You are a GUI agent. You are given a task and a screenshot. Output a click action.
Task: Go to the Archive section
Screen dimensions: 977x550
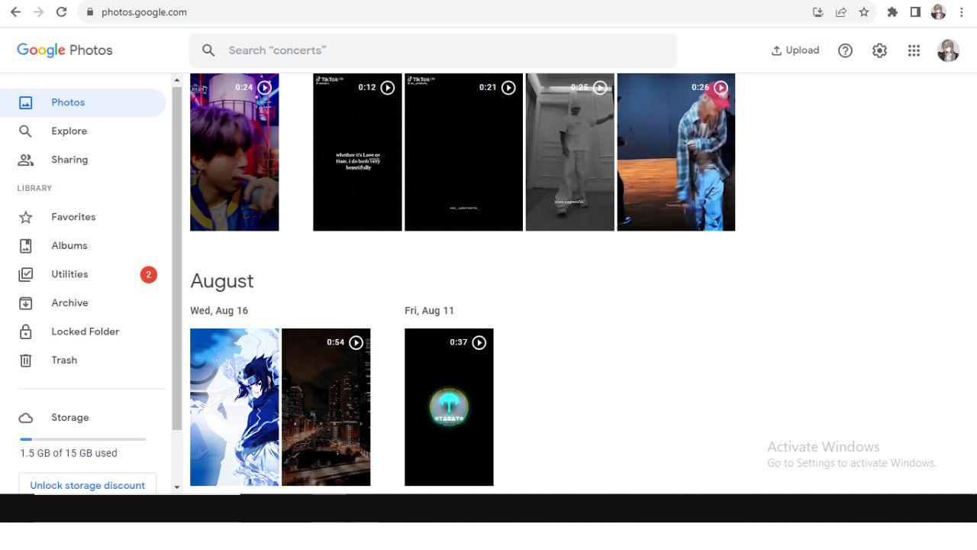pos(69,302)
